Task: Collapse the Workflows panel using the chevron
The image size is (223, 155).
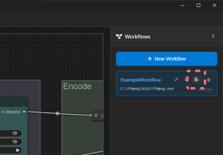Action: pos(213,36)
